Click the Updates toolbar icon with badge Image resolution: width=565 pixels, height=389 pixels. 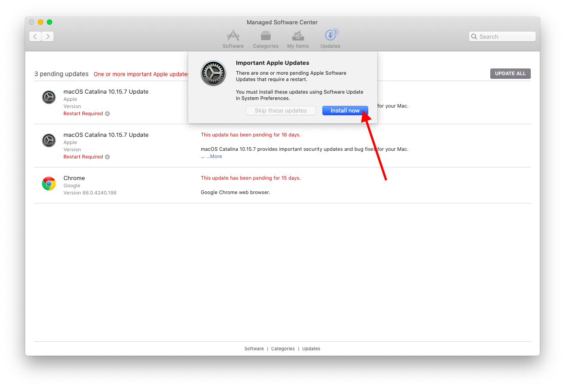click(x=330, y=39)
